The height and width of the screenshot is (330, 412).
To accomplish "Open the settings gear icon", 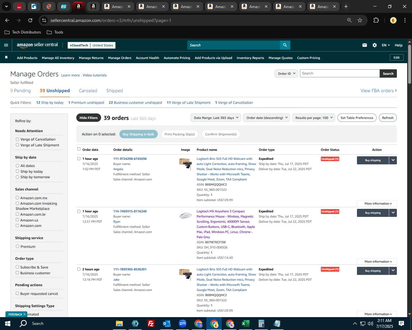I will (375, 45).
